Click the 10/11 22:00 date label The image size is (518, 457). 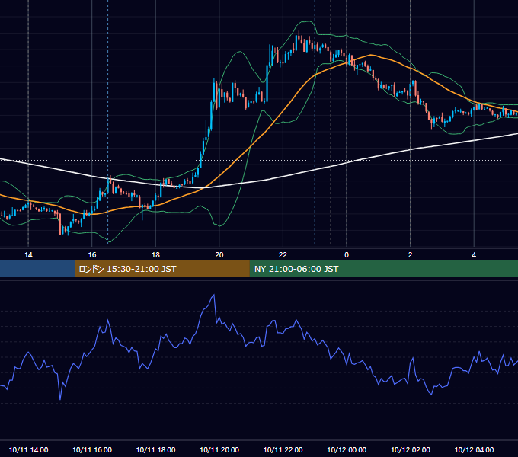click(283, 449)
